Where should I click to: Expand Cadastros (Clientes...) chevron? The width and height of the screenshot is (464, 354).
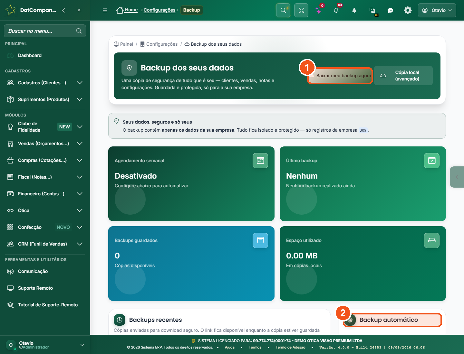[80, 83]
